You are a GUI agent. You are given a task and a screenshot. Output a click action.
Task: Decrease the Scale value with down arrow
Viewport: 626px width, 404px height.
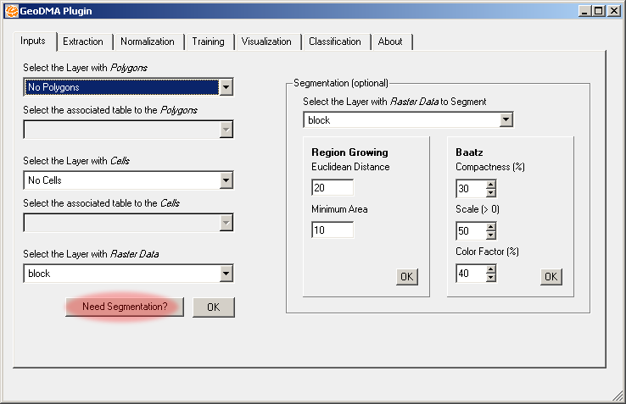(x=490, y=235)
